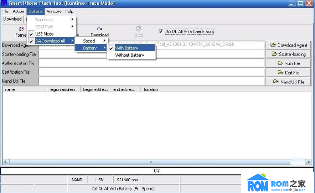Image resolution: width=315 pixels, height=193 pixels.
Task: Click the Nand Util File button
Action: click(x=288, y=82)
